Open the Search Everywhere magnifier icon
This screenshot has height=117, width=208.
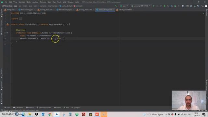click(x=202, y=6)
